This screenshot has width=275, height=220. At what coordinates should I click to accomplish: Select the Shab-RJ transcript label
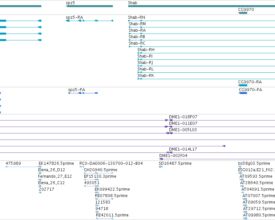coord(145,63)
